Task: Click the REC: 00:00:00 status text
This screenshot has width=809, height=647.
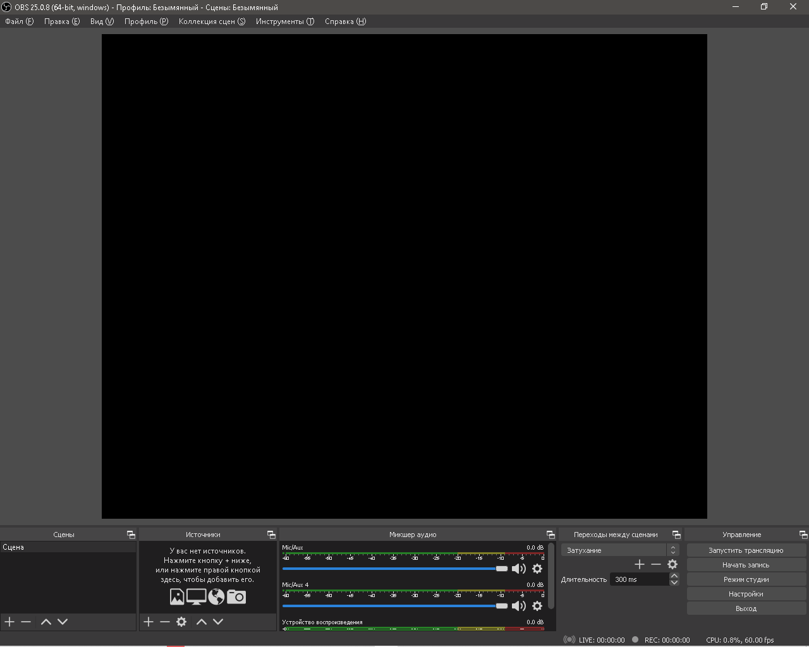Action: (x=667, y=640)
